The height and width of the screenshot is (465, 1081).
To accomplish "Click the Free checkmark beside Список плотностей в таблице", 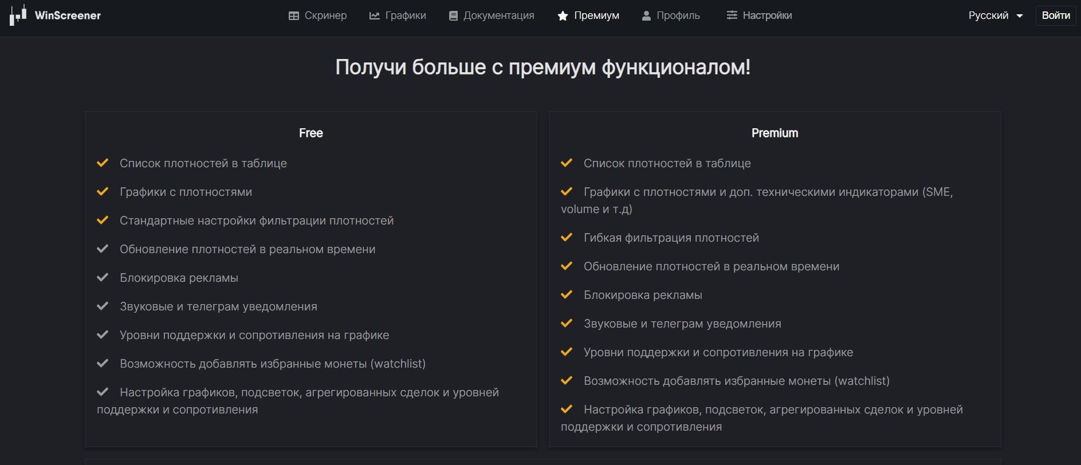I will [103, 163].
